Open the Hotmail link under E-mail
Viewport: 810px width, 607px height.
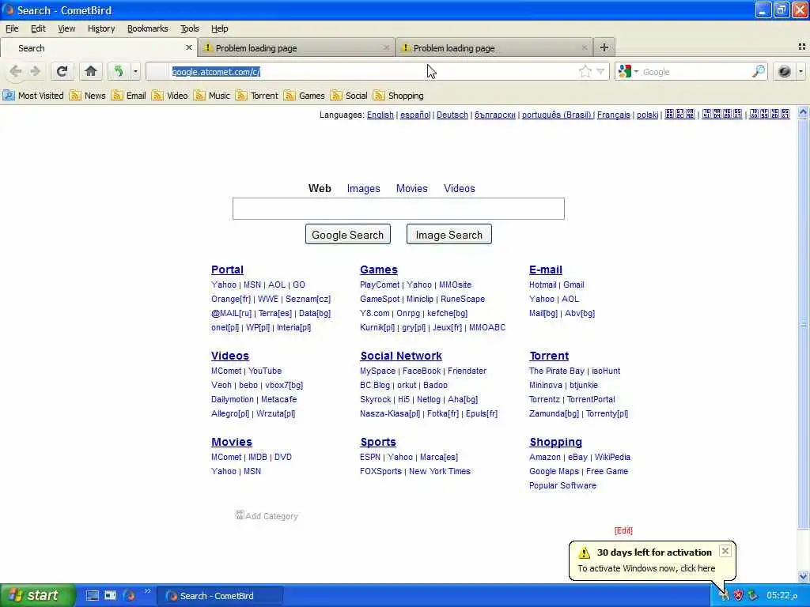point(543,285)
